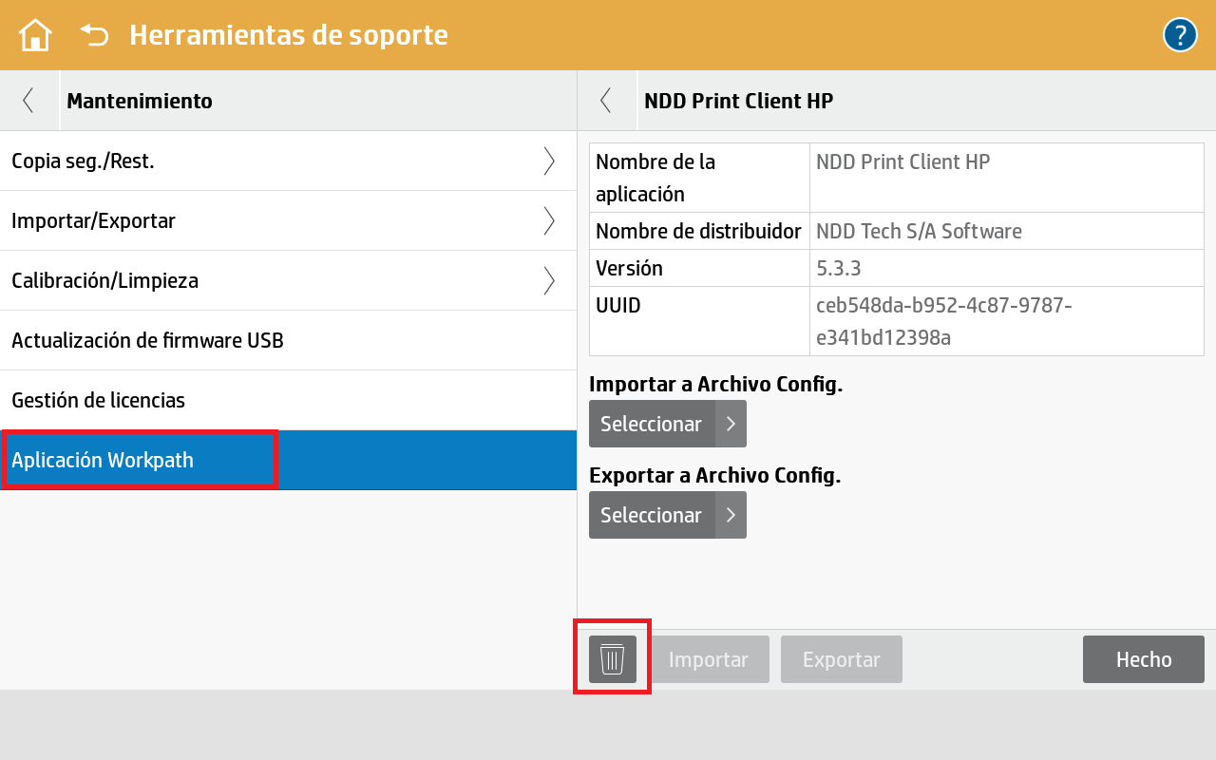
Task: Go back from the Mantenimiento panel
Action: (x=28, y=100)
